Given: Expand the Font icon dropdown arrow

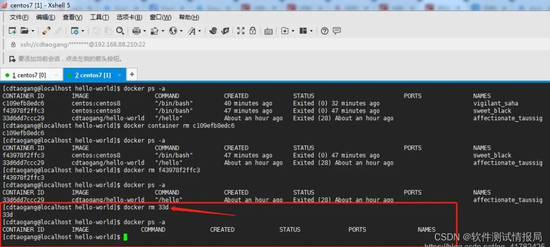Looking at the screenshot, I should (x=200, y=31).
